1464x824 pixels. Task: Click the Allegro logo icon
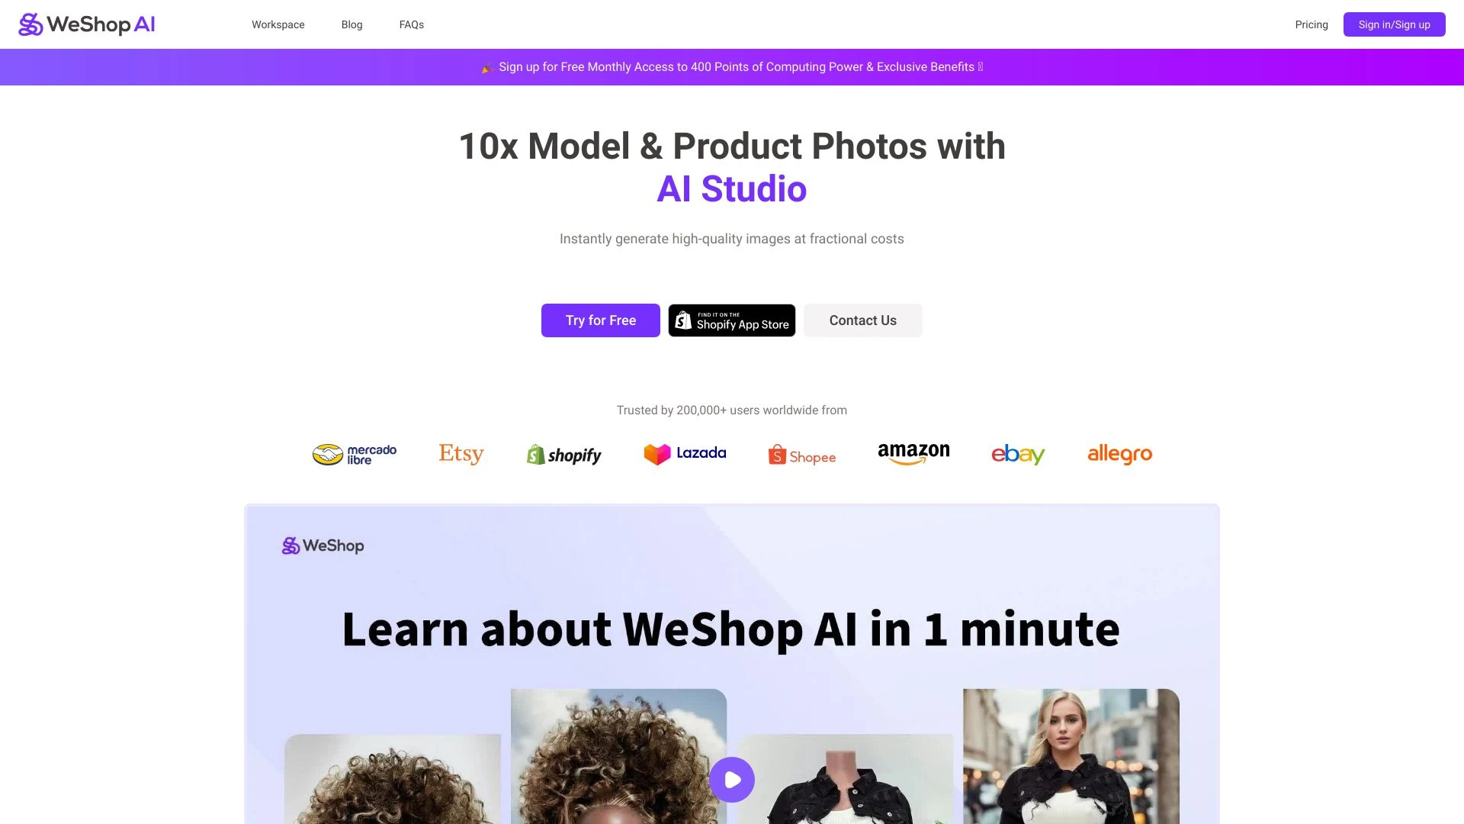tap(1119, 454)
